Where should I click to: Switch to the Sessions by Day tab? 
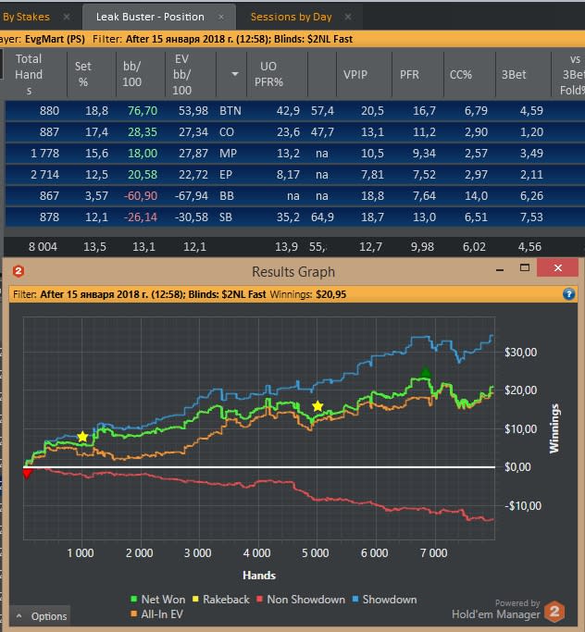click(291, 17)
